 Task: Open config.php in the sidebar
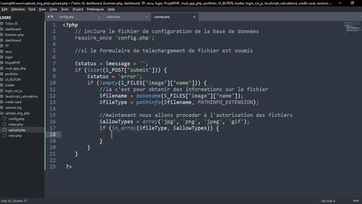[16, 119]
